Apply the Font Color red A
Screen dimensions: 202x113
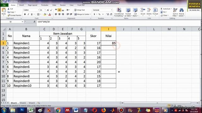[50, 14]
